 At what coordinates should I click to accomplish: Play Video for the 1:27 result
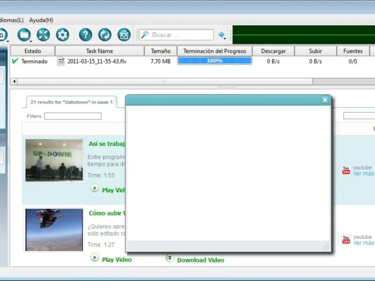click(x=117, y=259)
